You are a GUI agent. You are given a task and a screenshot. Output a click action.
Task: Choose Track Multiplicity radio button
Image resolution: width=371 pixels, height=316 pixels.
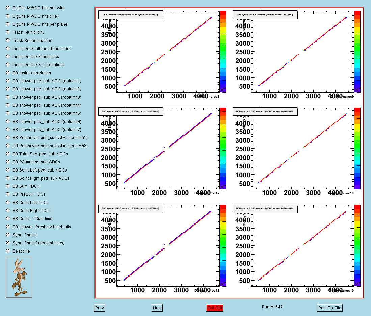pos(8,32)
